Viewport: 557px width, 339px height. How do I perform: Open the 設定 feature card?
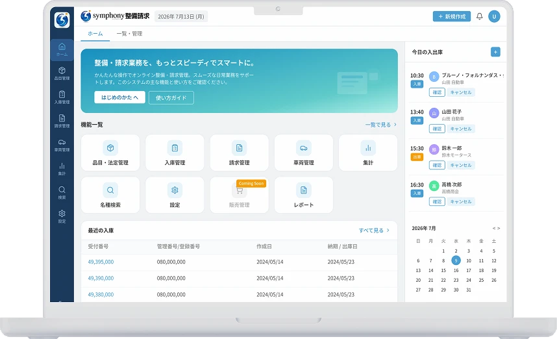coord(175,195)
